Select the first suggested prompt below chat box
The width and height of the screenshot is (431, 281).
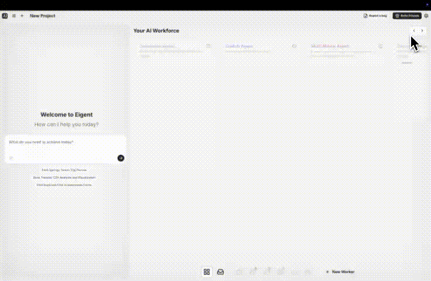(x=64, y=170)
